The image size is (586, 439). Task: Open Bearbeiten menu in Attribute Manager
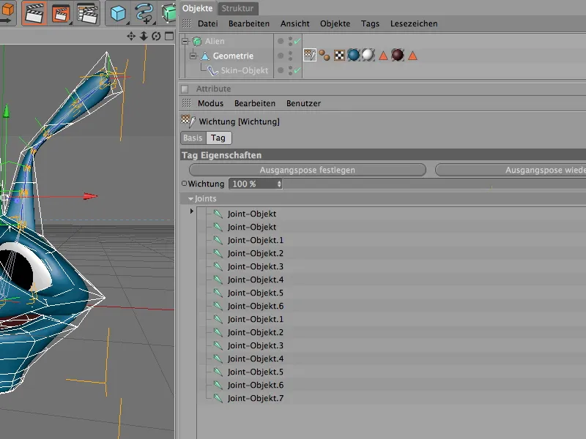(255, 103)
